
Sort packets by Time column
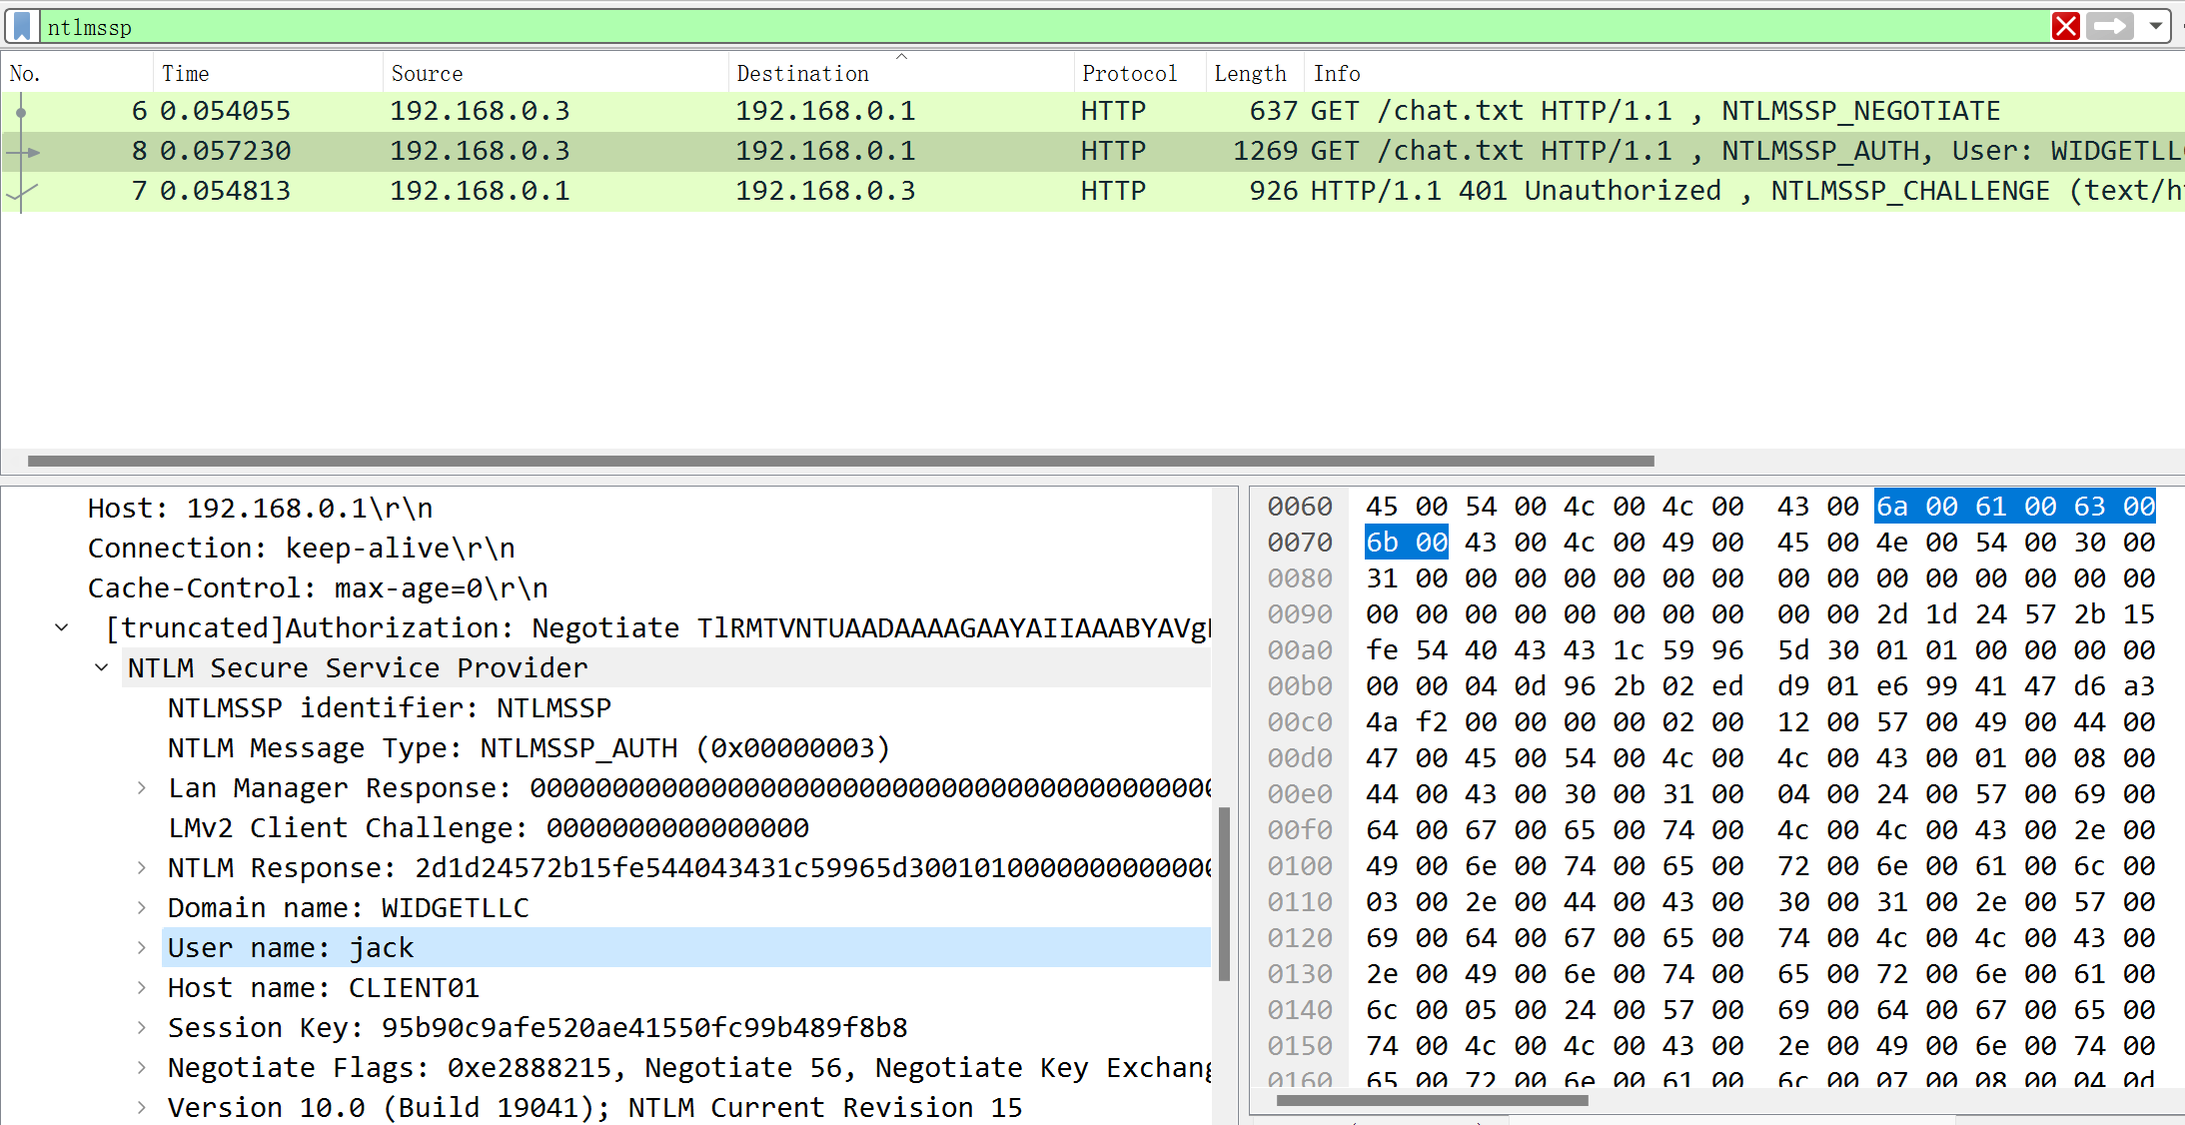(268, 73)
